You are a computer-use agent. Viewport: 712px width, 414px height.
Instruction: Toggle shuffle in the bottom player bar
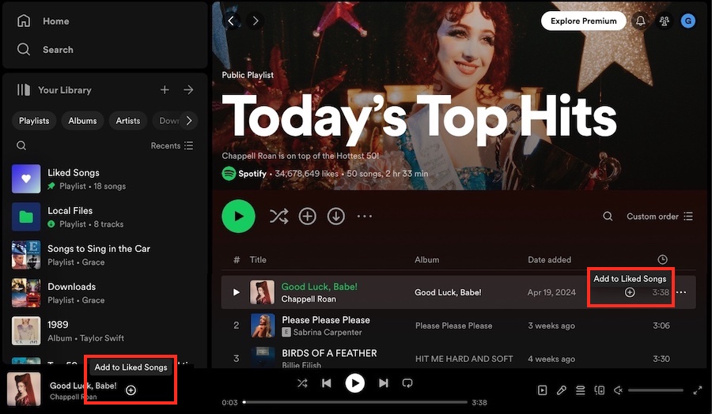(302, 383)
